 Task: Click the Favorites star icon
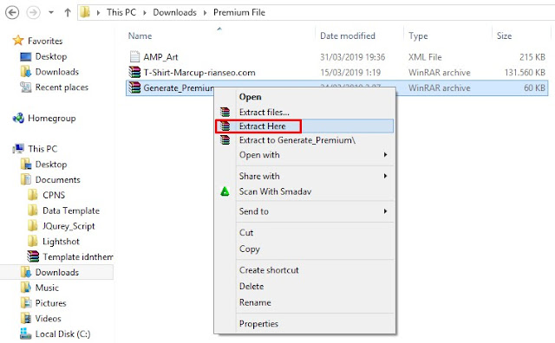pyautogui.click(x=18, y=41)
